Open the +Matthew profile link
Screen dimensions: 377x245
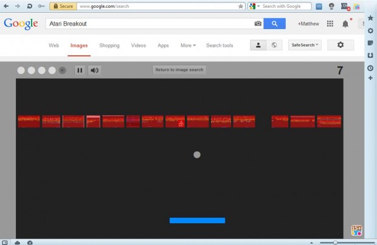[x=308, y=24]
